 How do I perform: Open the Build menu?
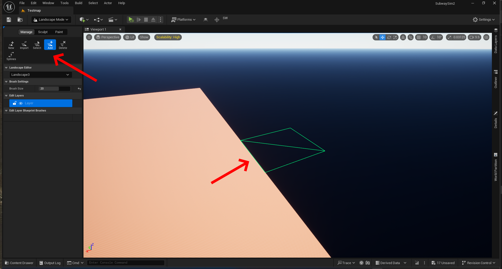pos(78,3)
